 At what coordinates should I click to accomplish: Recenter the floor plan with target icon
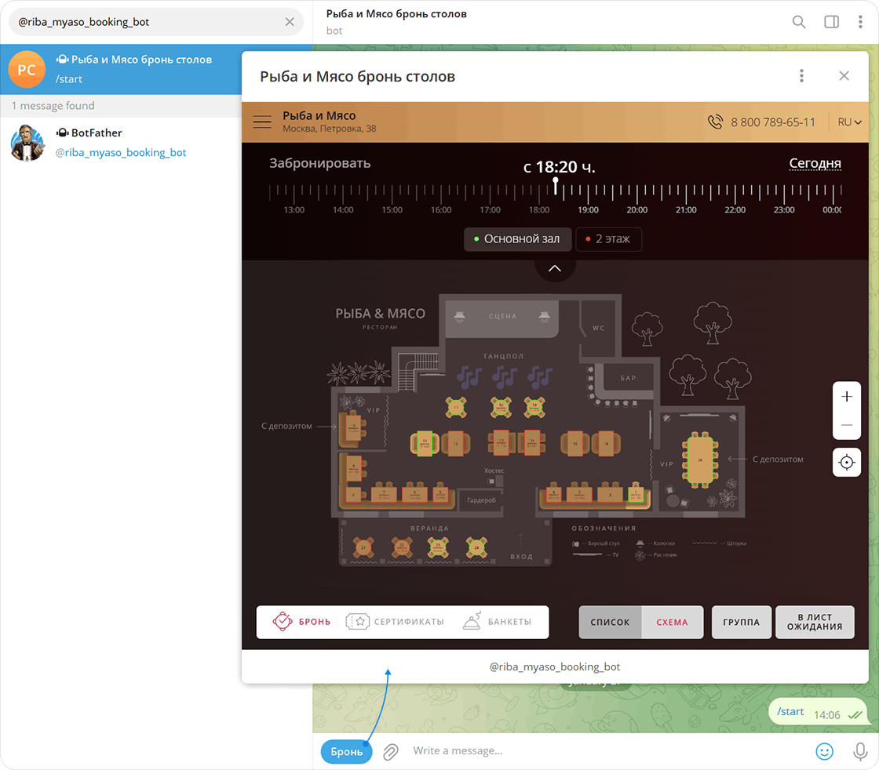click(847, 463)
